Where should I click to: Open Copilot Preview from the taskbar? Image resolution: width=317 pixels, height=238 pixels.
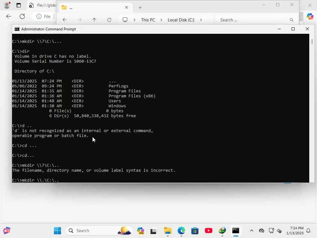point(141,231)
